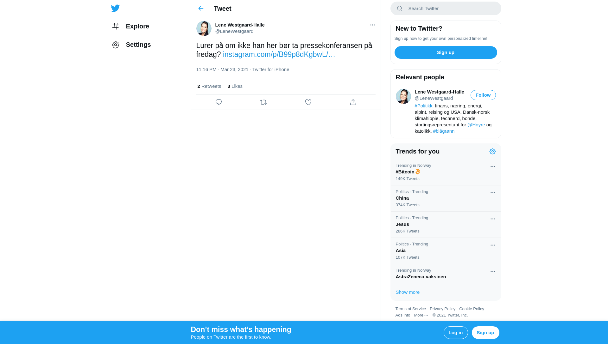Open the China trend

click(x=446, y=198)
